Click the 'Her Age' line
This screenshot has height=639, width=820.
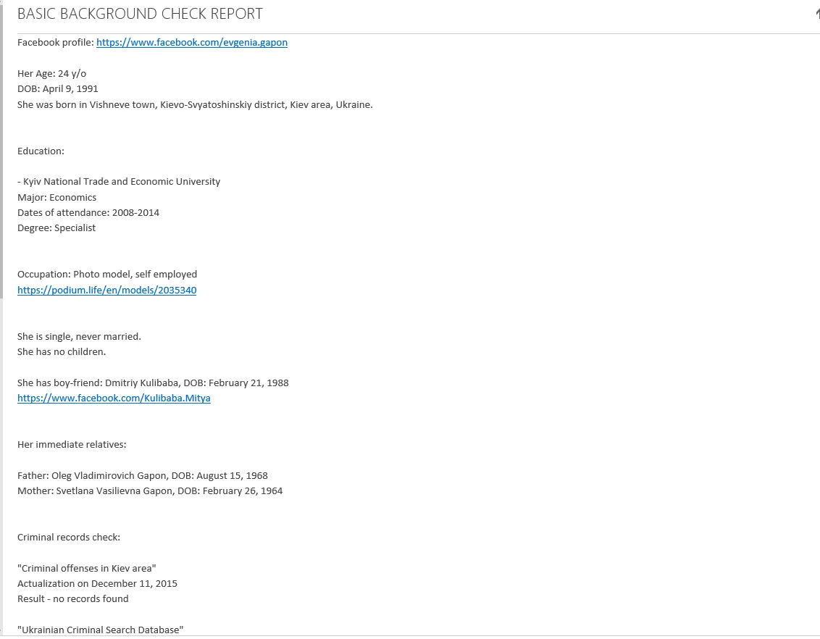point(51,74)
